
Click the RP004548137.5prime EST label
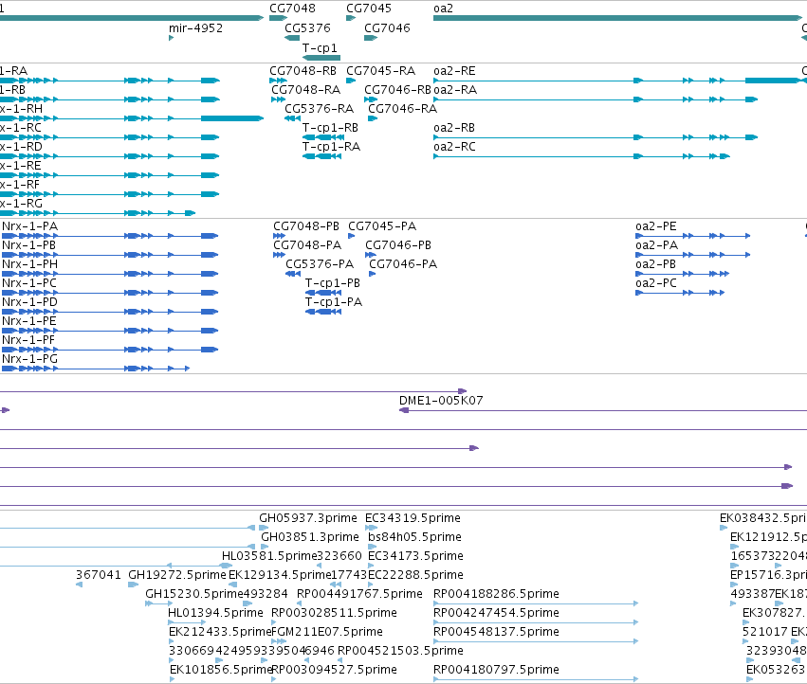(496, 632)
